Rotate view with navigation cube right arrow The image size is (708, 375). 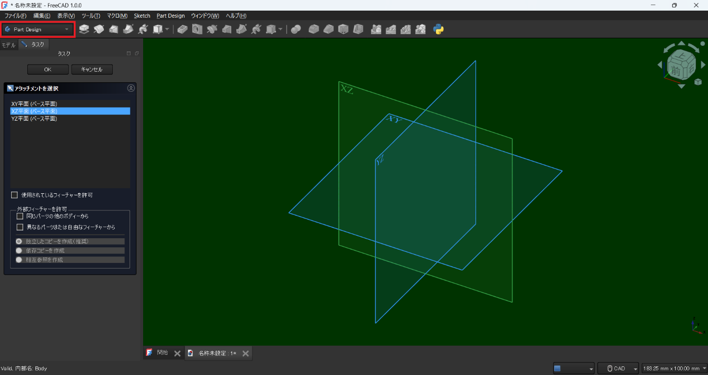(703, 65)
